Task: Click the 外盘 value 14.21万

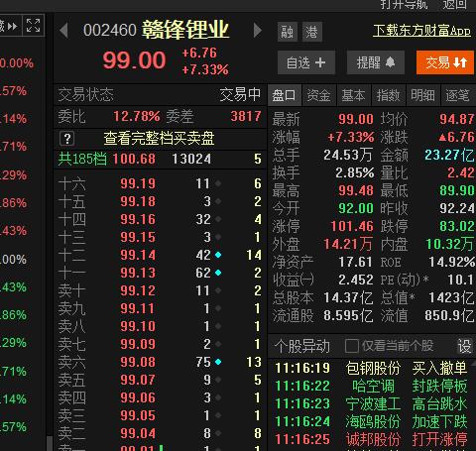Action: click(x=348, y=244)
